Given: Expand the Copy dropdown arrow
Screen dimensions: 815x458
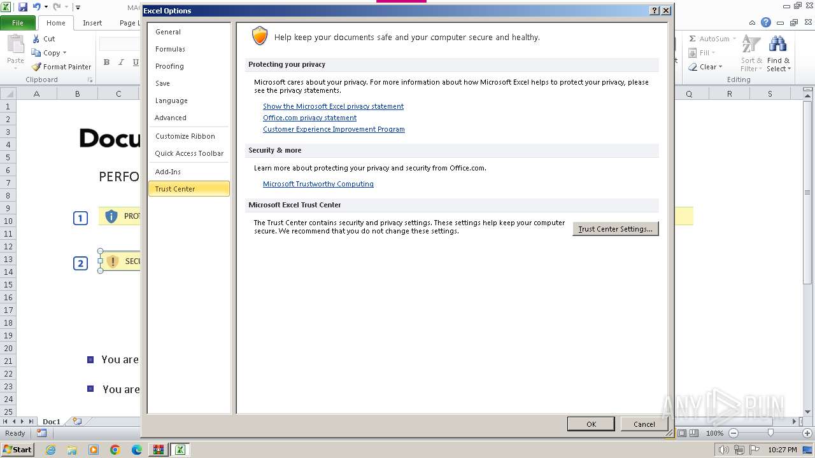Looking at the screenshot, I should click(x=64, y=53).
